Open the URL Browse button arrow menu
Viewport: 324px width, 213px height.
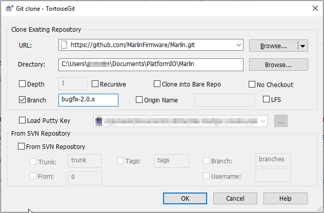[303, 46]
